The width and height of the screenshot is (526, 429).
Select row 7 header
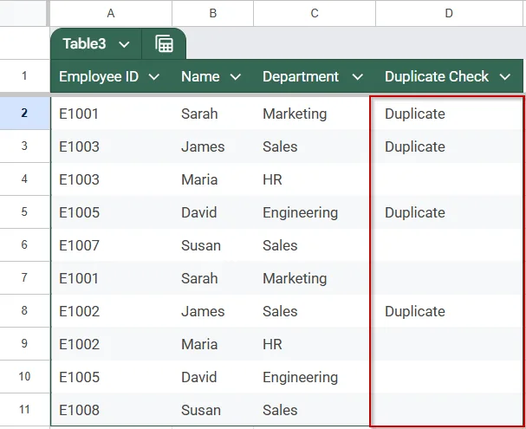coord(24,277)
